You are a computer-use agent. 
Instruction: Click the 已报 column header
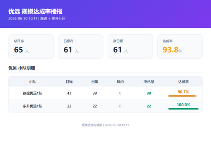click(95, 82)
